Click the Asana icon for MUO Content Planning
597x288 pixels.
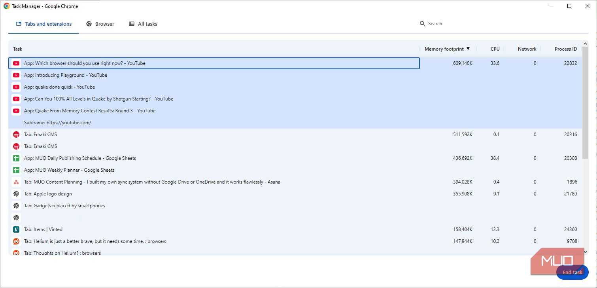16,182
